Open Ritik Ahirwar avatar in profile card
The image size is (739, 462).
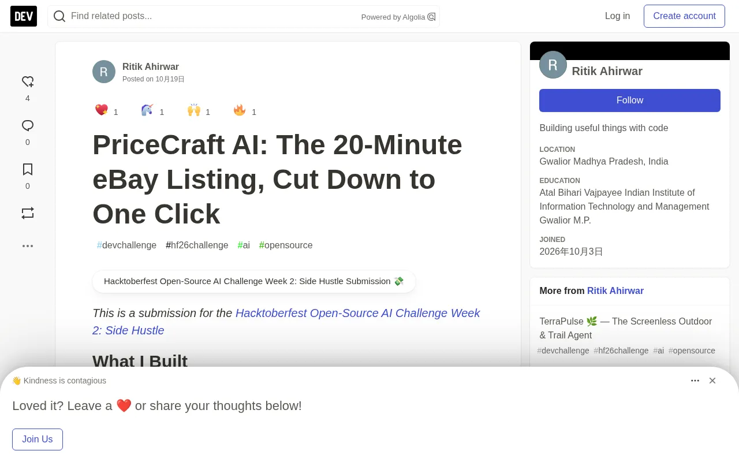(553, 65)
